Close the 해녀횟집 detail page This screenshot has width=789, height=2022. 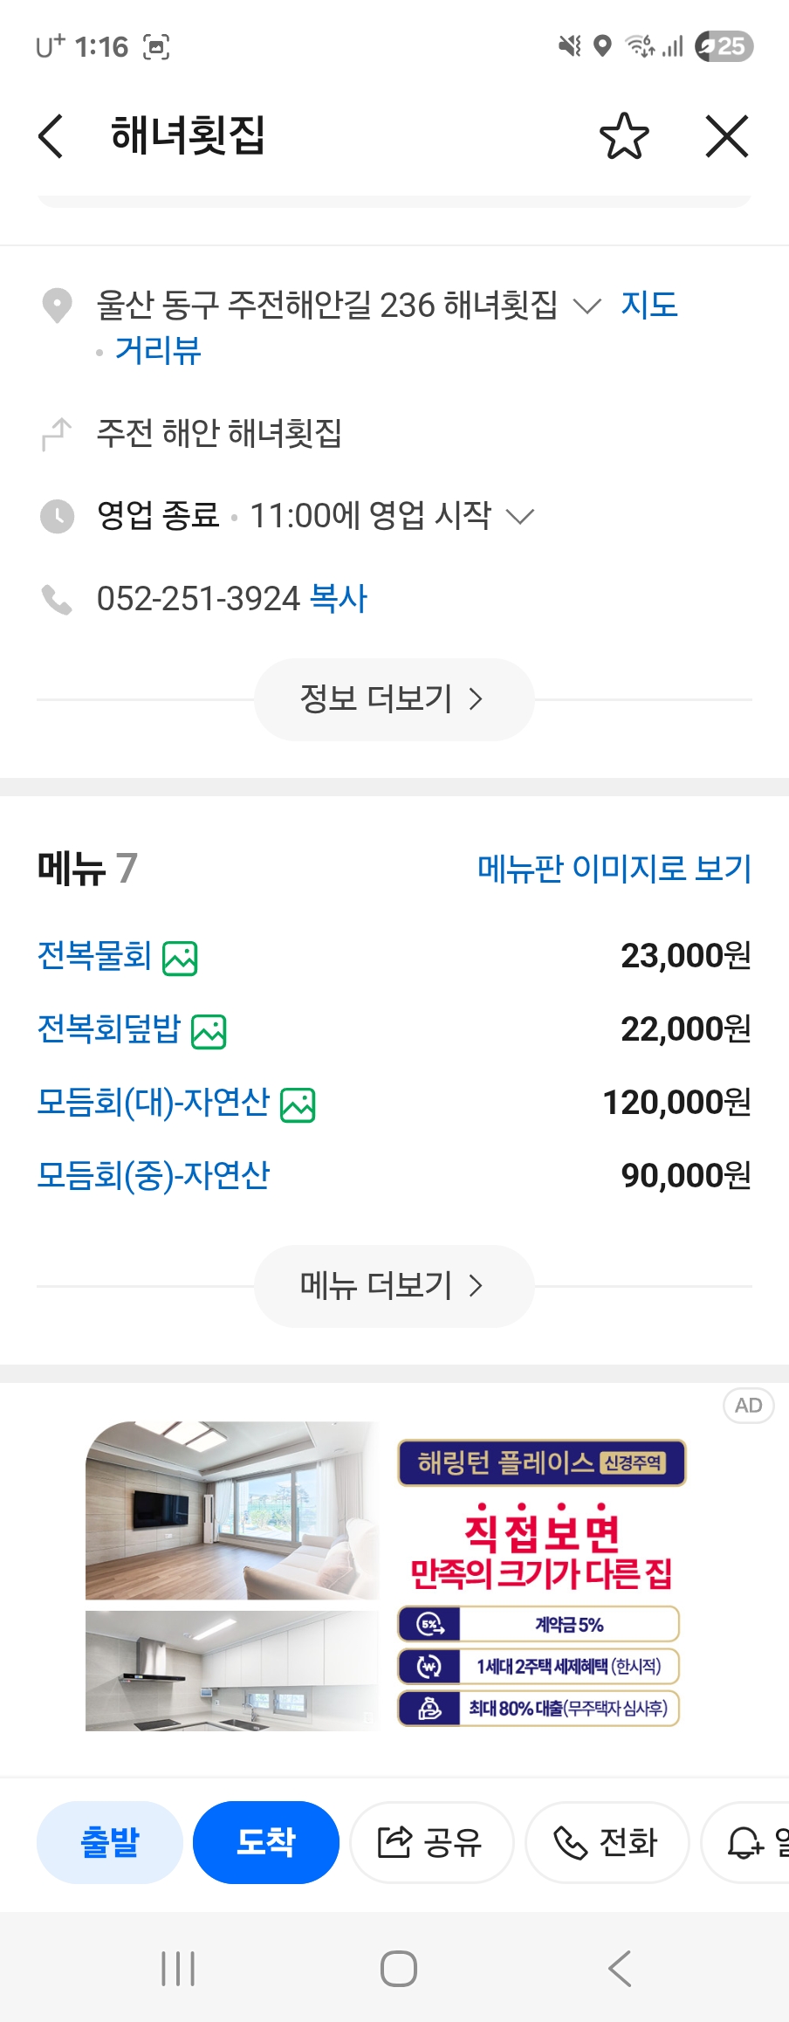pyautogui.click(x=726, y=136)
